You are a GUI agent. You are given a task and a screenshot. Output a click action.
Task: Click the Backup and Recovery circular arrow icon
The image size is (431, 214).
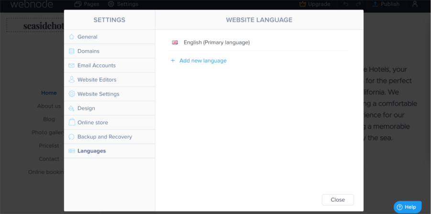[71, 137]
